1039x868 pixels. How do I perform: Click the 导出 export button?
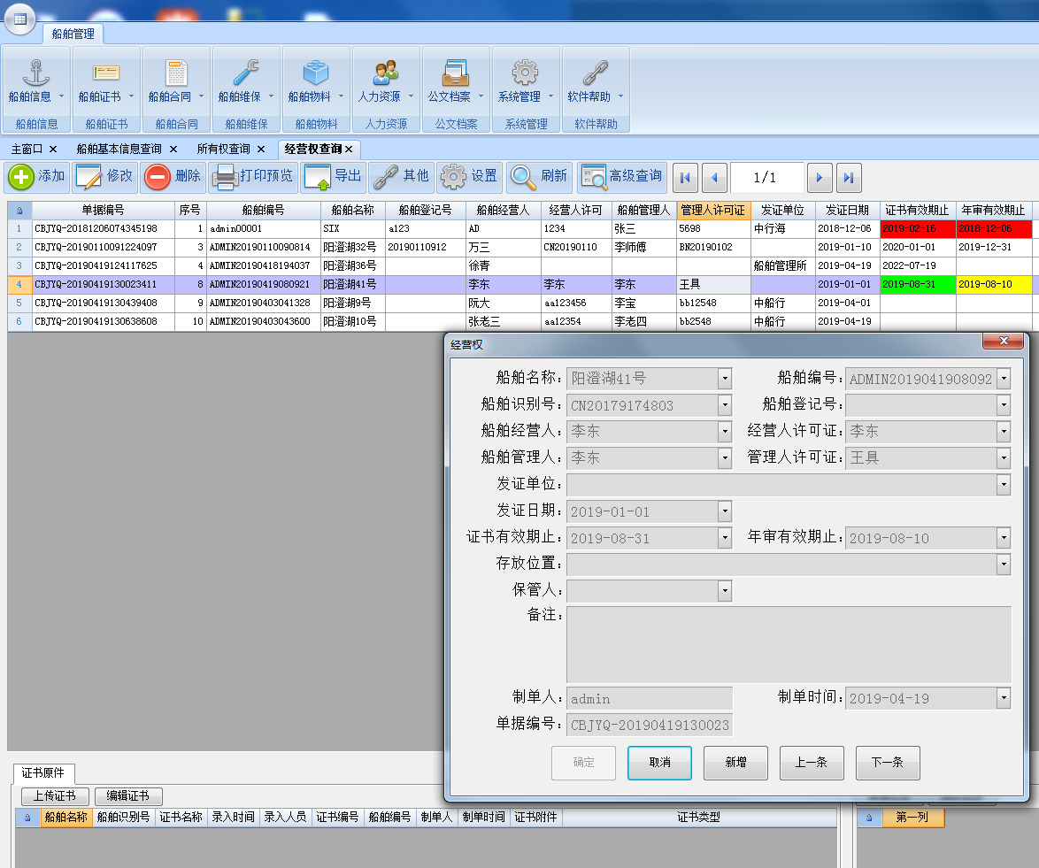pos(334,177)
